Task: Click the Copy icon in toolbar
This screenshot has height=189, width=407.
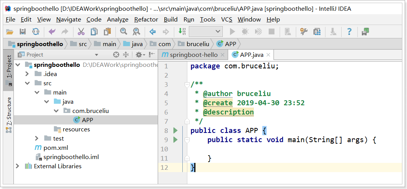Action: click(x=94, y=32)
